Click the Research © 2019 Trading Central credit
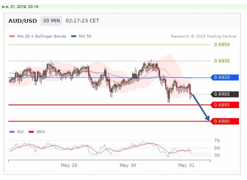247x180 pixels. pos(204,36)
